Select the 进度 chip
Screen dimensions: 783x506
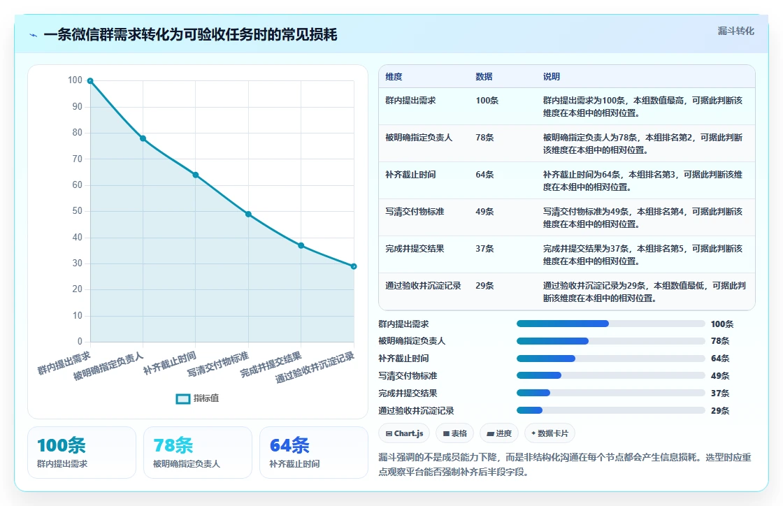pyautogui.click(x=499, y=433)
